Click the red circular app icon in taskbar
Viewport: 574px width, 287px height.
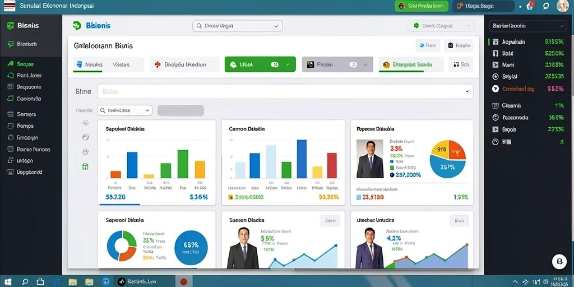click(x=184, y=281)
